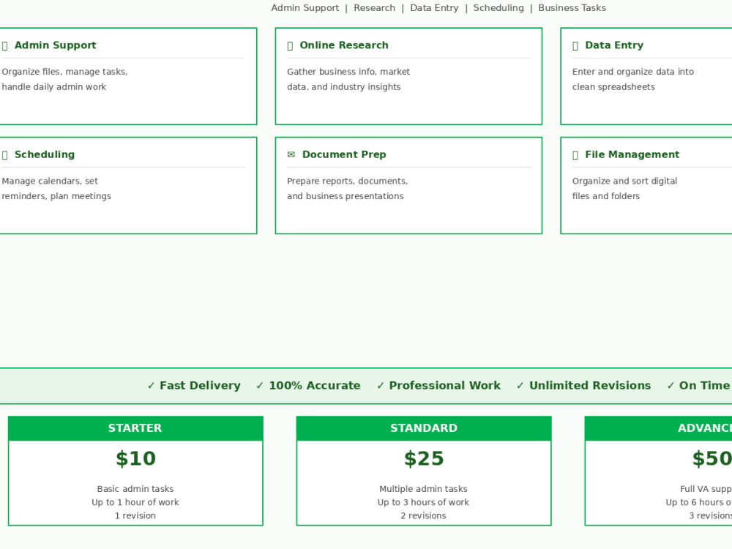This screenshot has width=732, height=549.
Task: Click 'clean spreadsheets' text
Action: click(613, 87)
